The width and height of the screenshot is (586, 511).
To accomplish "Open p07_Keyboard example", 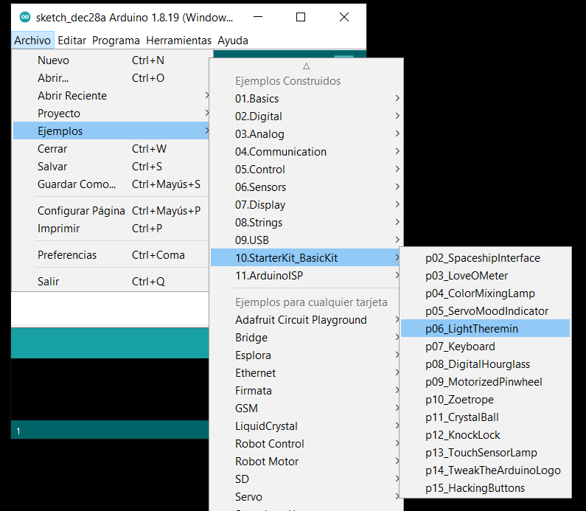I will click(485, 346).
